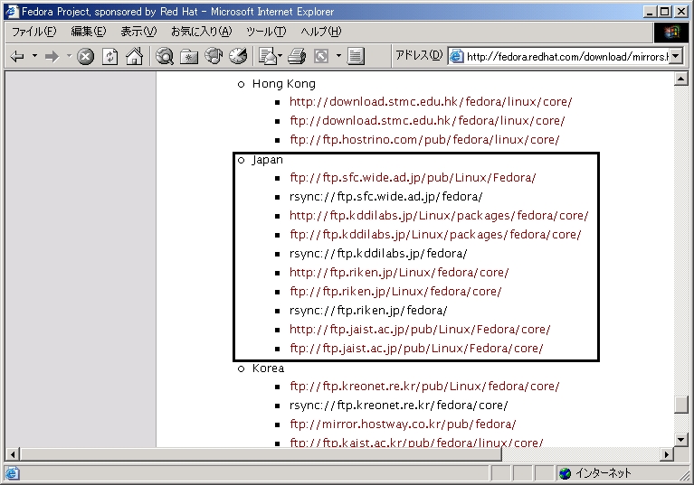The height and width of the screenshot is (485, 694).
Task: Open ftp://download.stmc.edu.hk/fedora/linux/core/ link
Action: tap(427, 121)
